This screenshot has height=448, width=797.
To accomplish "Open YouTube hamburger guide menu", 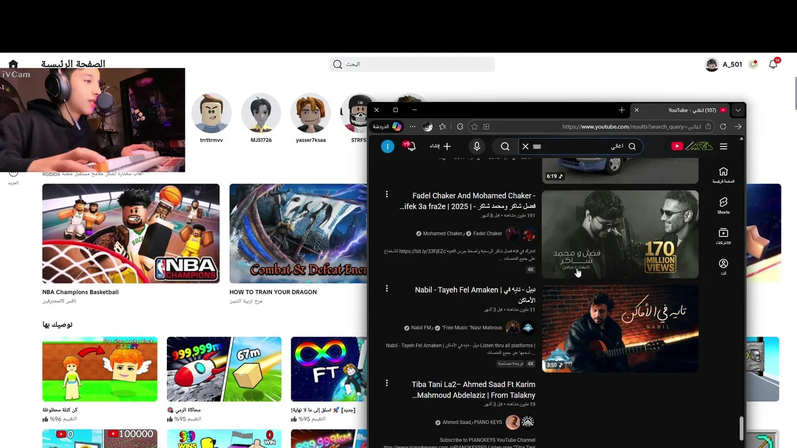I will tap(724, 146).
